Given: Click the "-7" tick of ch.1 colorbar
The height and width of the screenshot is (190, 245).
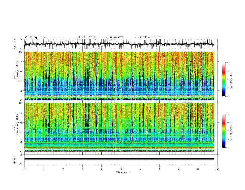Looking at the screenshot, I should pos(228,96).
